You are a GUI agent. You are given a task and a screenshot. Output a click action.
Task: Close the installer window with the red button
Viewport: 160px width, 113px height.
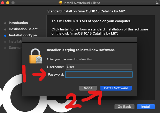point(3,3)
